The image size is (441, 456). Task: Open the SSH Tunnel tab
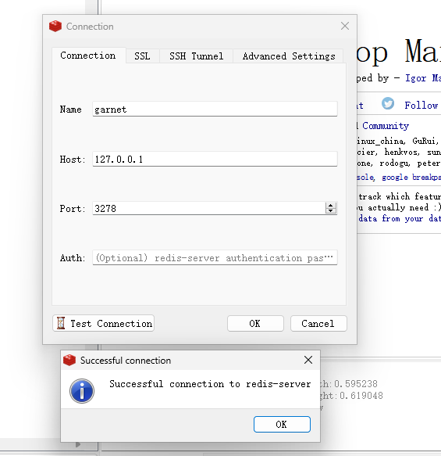[x=197, y=56]
